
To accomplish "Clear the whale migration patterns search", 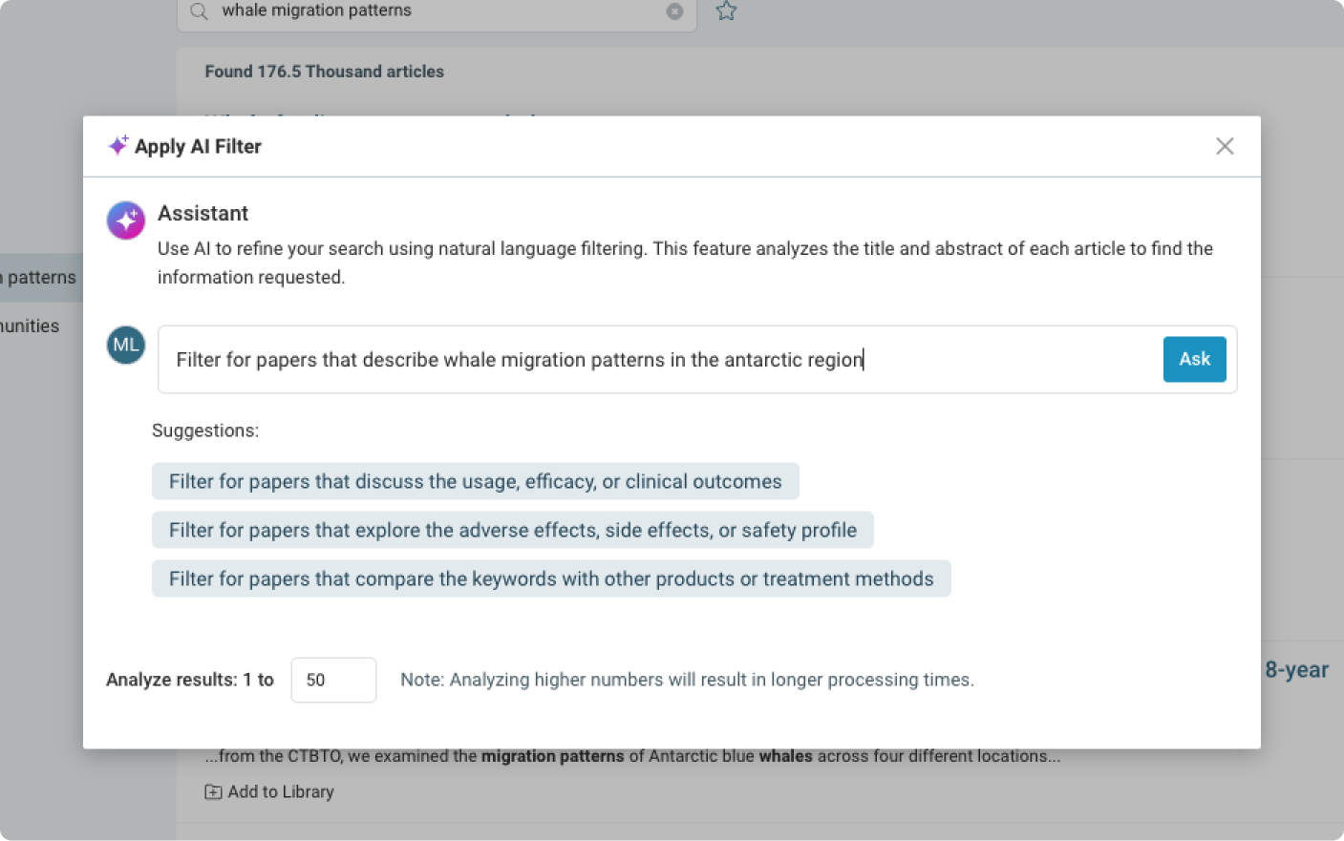I will point(674,11).
